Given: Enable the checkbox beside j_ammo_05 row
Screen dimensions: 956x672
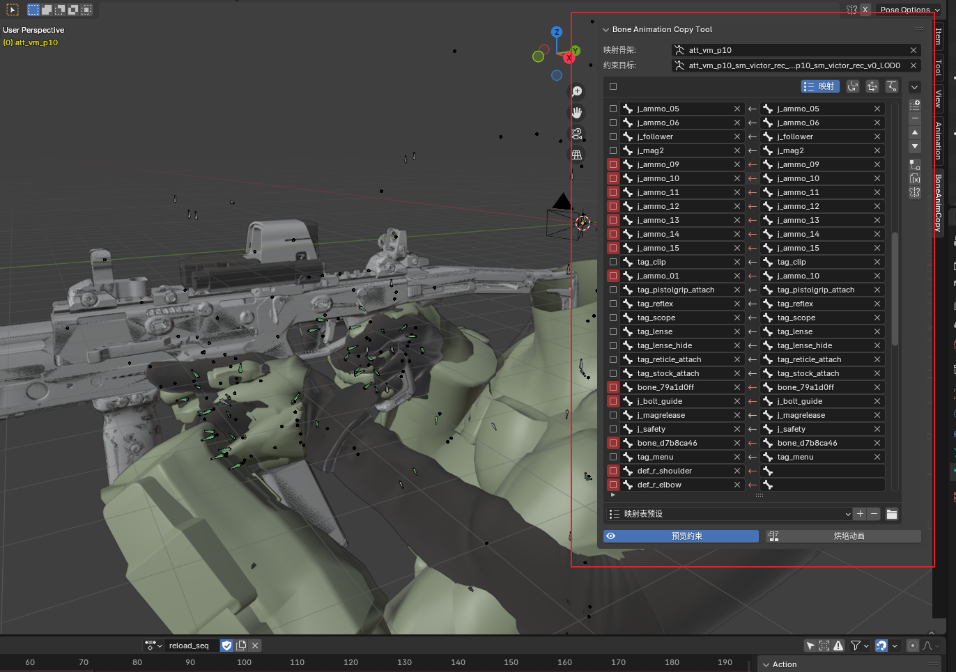Looking at the screenshot, I should point(612,108).
